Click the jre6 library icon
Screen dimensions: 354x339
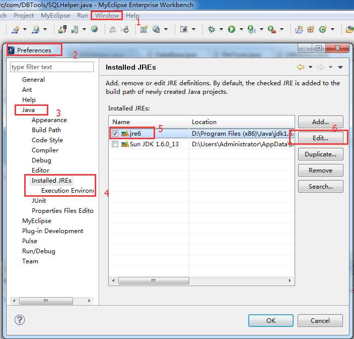point(125,133)
